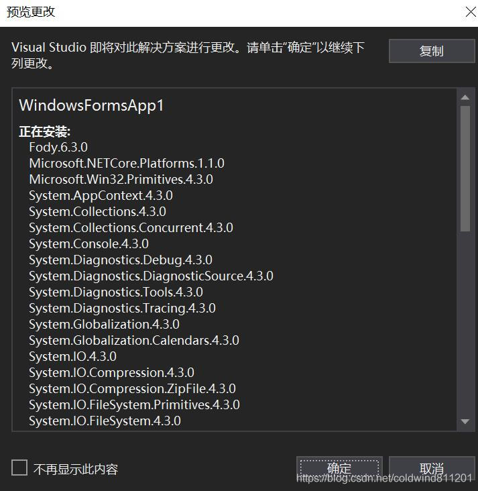The height and width of the screenshot is (491, 478).
Task: Confirm changes with the 确定 button
Action: click(339, 469)
